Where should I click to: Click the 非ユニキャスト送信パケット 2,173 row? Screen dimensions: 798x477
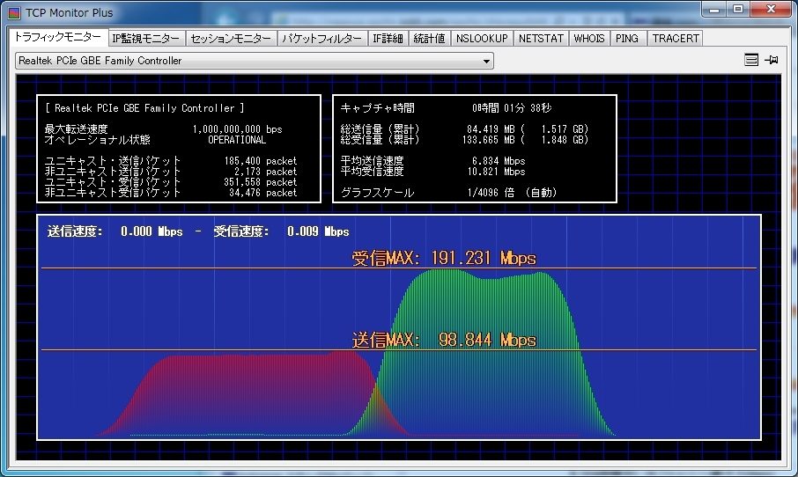171,172
